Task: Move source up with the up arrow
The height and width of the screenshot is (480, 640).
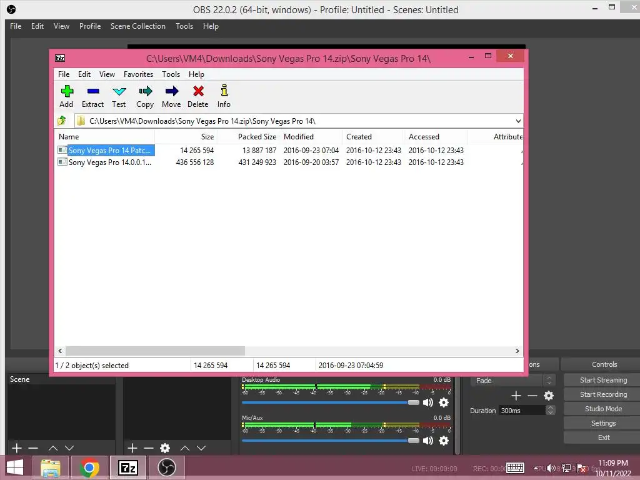Action: (x=185, y=448)
